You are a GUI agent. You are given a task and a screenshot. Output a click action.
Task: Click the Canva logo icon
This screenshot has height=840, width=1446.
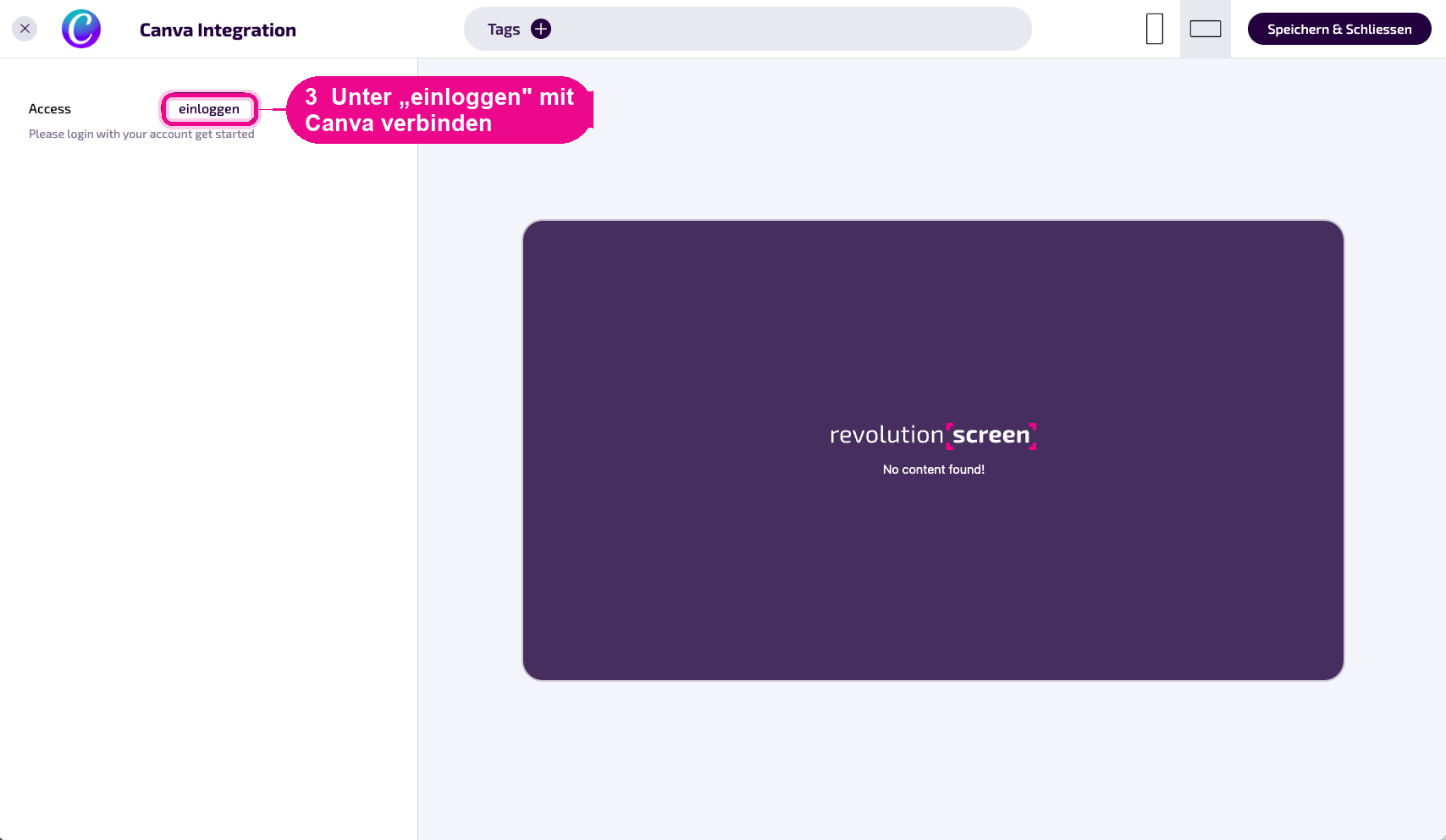[81, 29]
